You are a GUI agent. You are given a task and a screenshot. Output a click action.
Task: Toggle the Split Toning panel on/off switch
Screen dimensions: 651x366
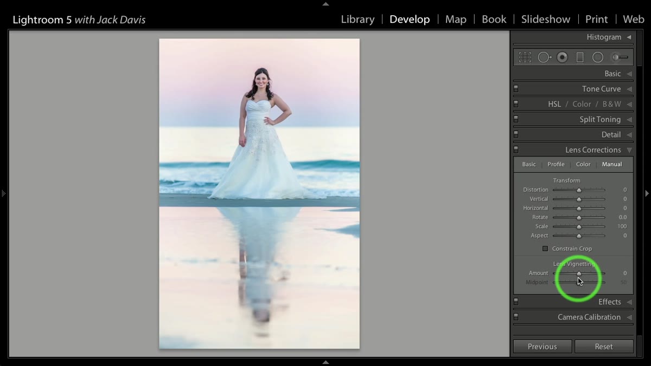click(516, 119)
